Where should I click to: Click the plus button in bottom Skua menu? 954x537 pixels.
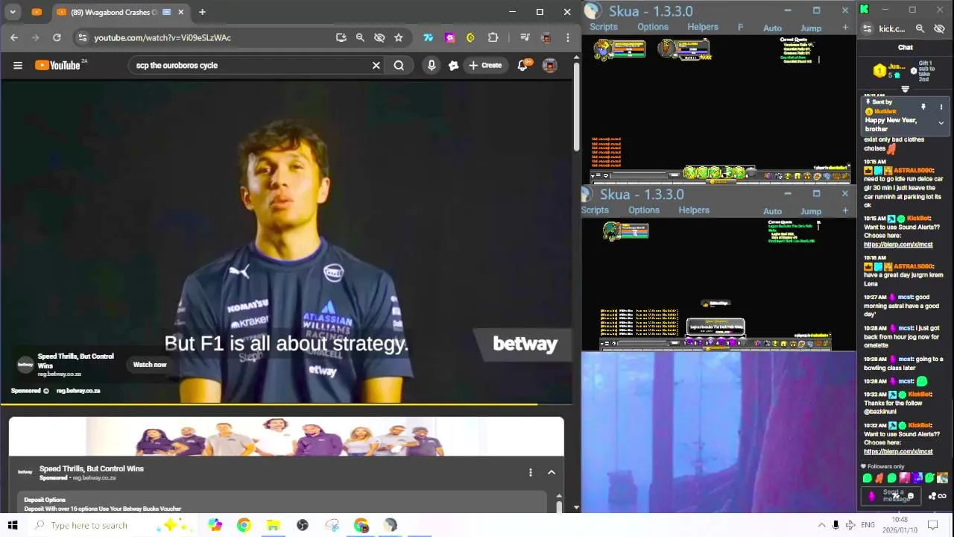pos(845,211)
